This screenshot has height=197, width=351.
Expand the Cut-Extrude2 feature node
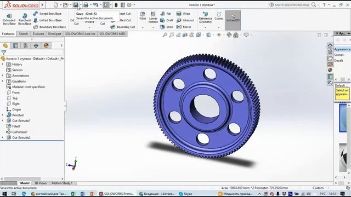(x=2, y=137)
